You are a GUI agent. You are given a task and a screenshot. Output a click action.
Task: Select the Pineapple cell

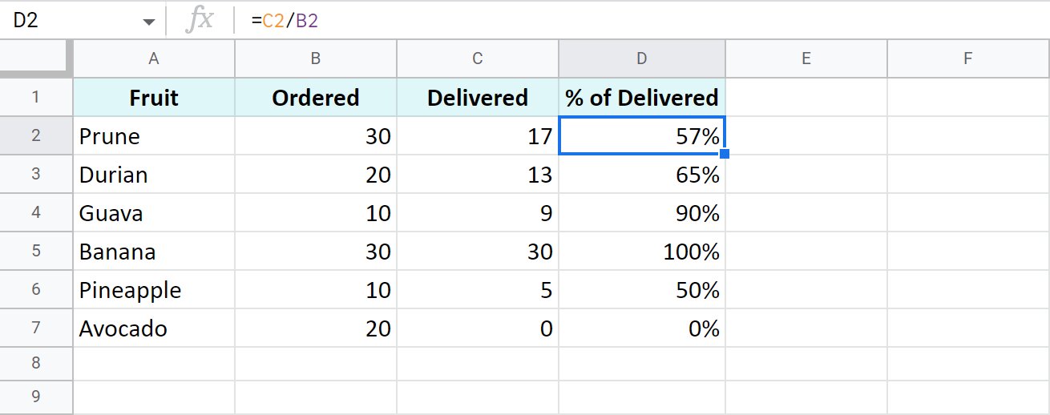tap(154, 290)
